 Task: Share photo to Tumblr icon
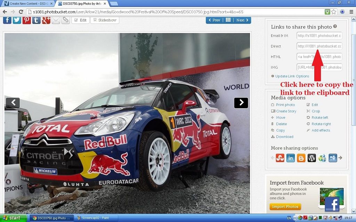click(36, 20)
